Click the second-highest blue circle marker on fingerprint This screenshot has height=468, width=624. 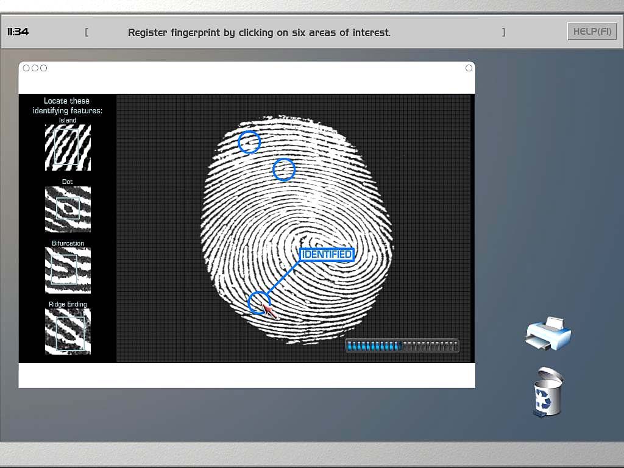(284, 170)
